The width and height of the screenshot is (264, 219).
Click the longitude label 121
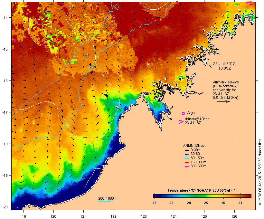coord(83,216)
